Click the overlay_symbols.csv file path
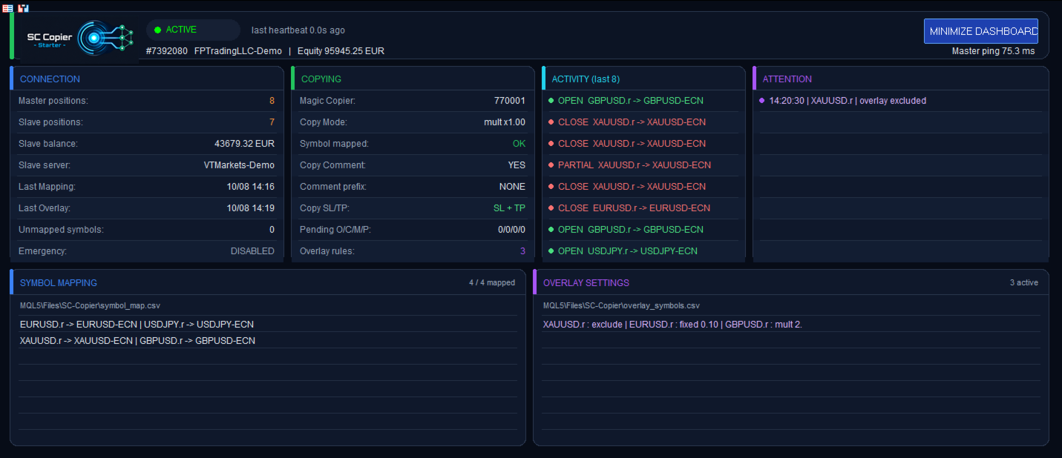The image size is (1062, 458). click(621, 305)
